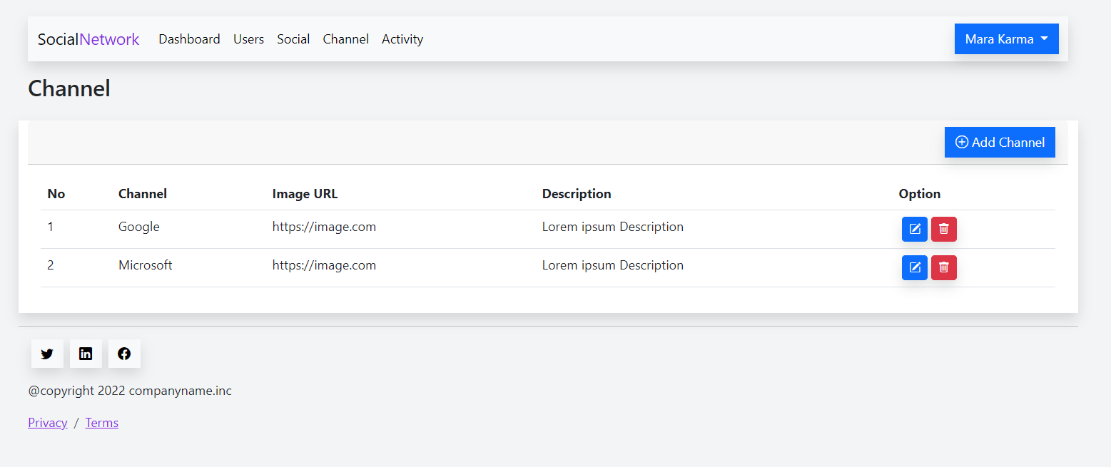Viewport: 1111px width, 467px height.
Task: Click the Option column header
Action: point(920,194)
